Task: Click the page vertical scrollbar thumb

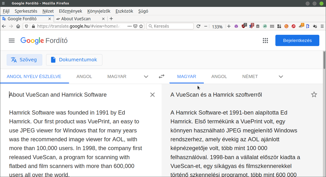Action: 324,60
